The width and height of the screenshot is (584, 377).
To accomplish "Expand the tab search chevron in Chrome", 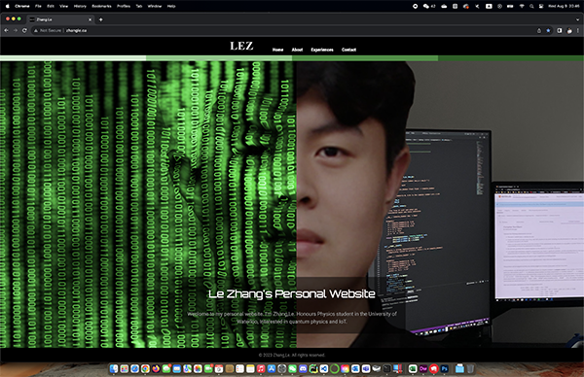I will [x=577, y=19].
